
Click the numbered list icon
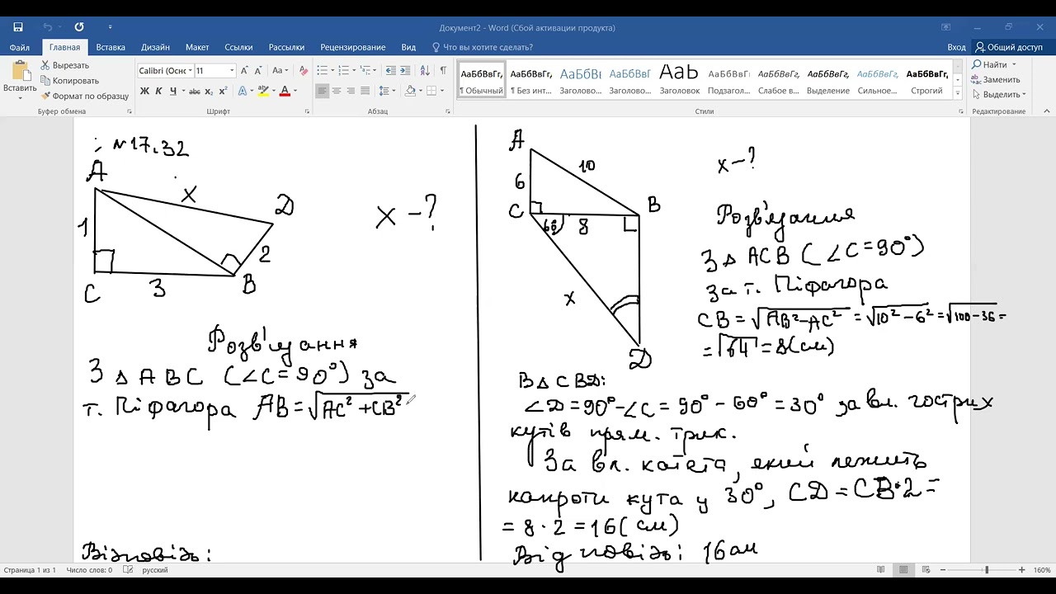pos(344,71)
